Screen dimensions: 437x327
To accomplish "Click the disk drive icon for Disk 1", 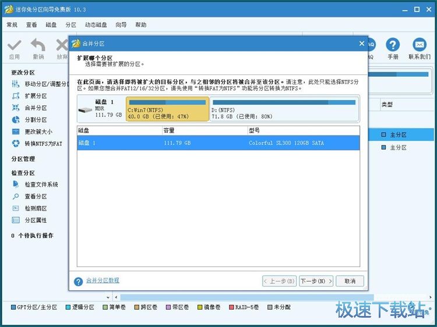I will tap(85, 110).
